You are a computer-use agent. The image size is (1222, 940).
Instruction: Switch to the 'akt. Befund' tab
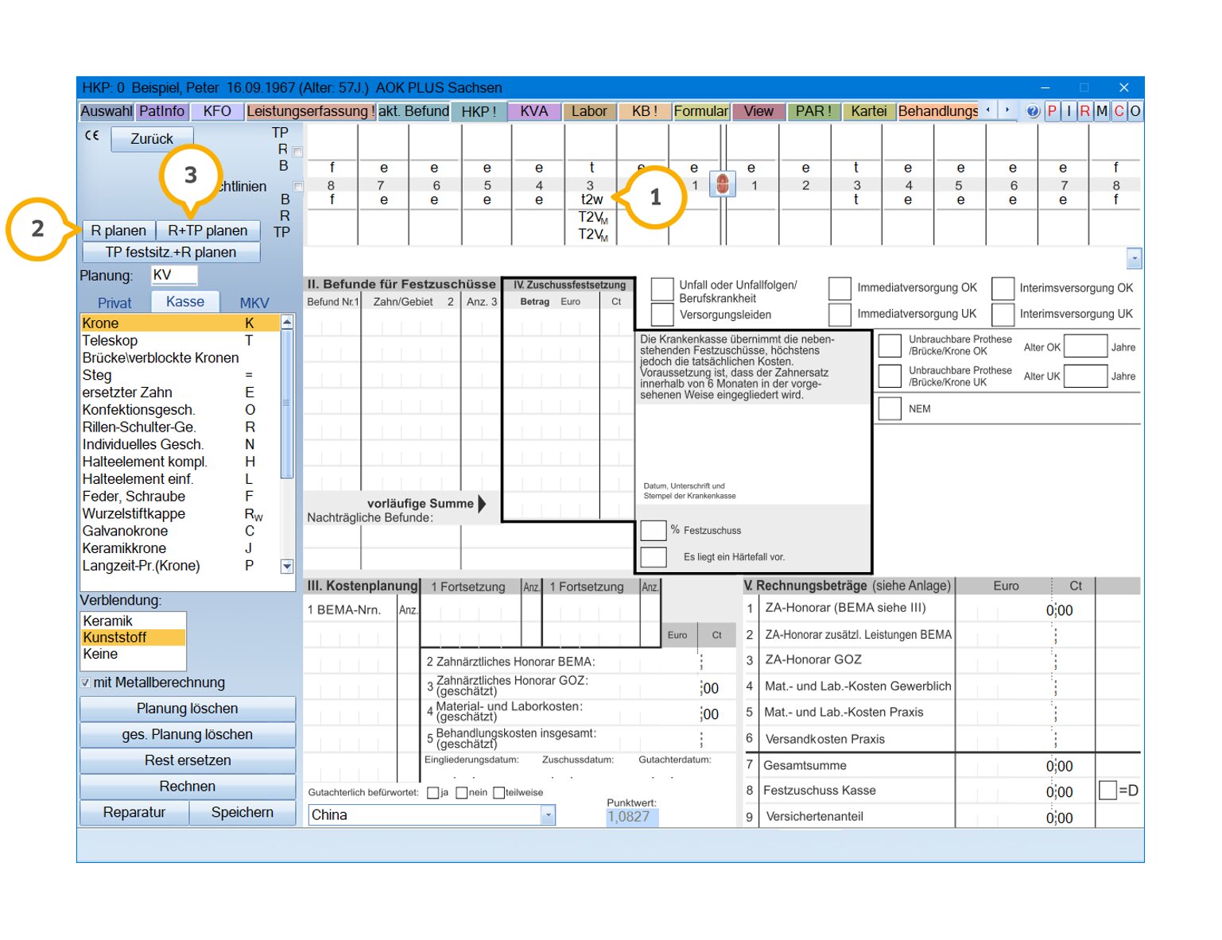click(x=413, y=111)
